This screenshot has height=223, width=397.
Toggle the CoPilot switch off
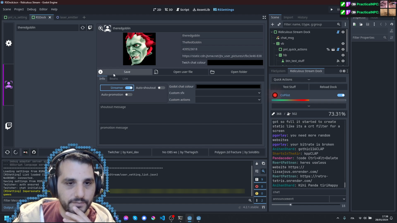341,95
